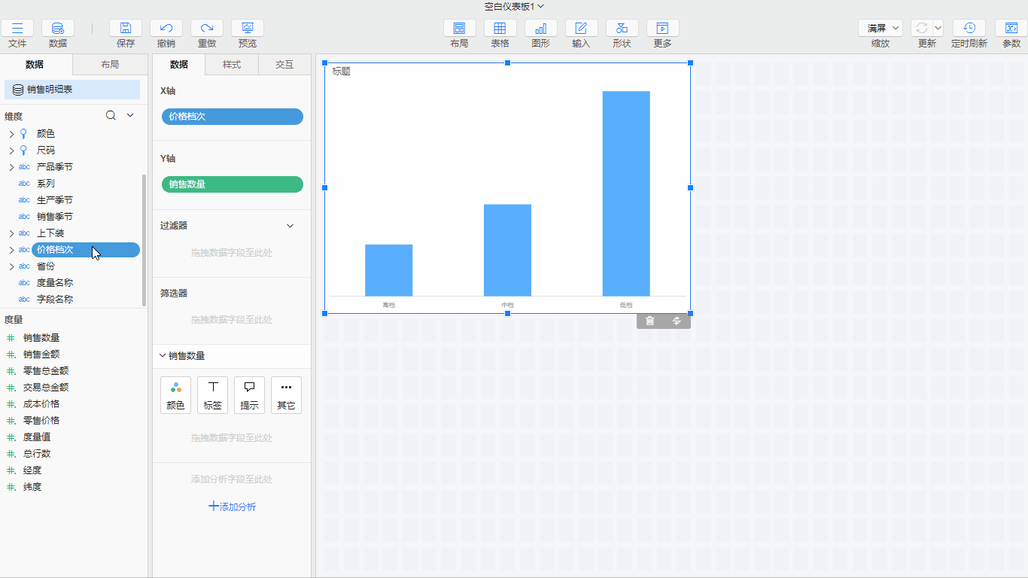Click the Undo (撤销) icon
1028x578 pixels.
[166, 29]
